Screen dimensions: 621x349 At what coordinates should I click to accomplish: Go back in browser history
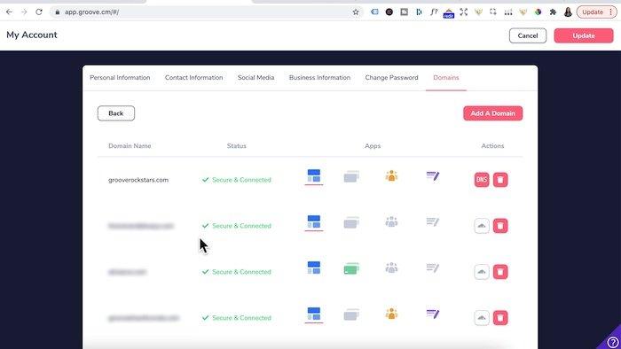point(9,12)
